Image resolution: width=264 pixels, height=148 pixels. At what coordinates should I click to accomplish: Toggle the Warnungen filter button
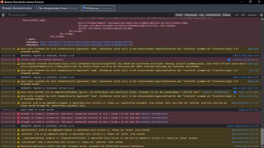191,15
